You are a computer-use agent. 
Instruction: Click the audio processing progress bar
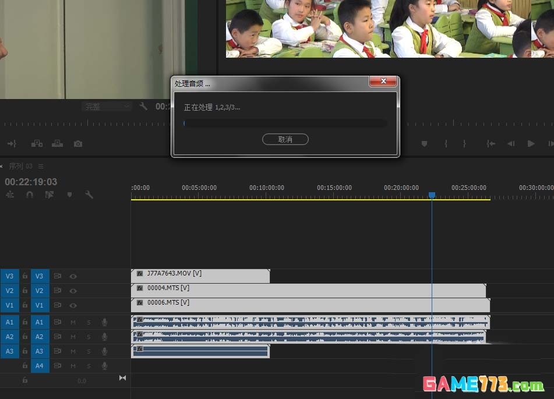pos(285,123)
